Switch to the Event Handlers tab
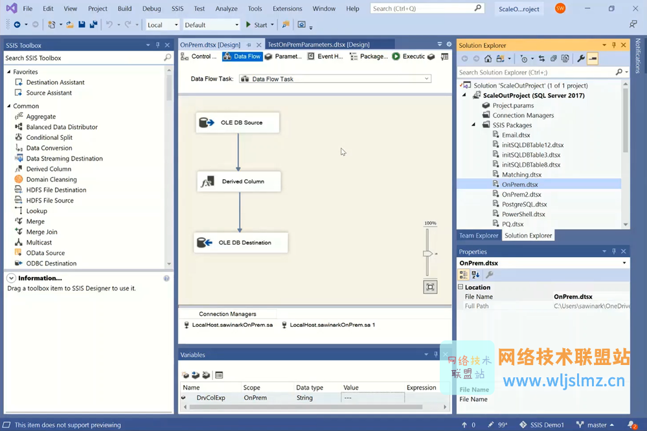 [326, 56]
